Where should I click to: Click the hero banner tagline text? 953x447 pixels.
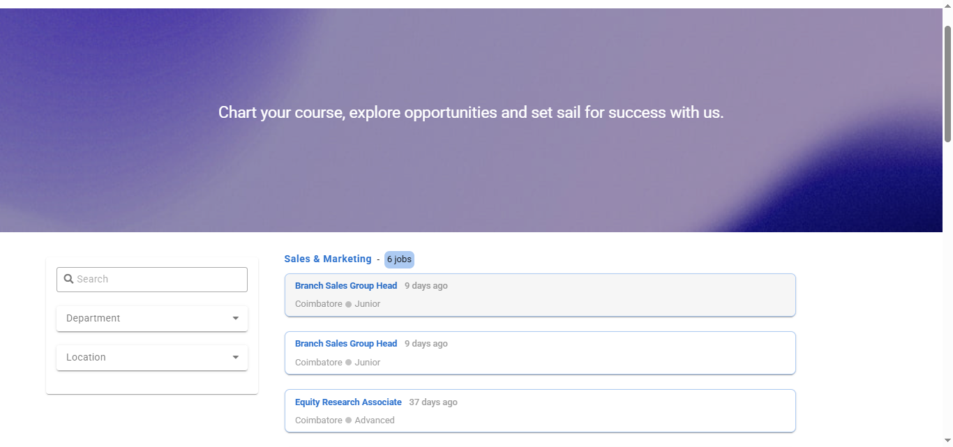471,112
